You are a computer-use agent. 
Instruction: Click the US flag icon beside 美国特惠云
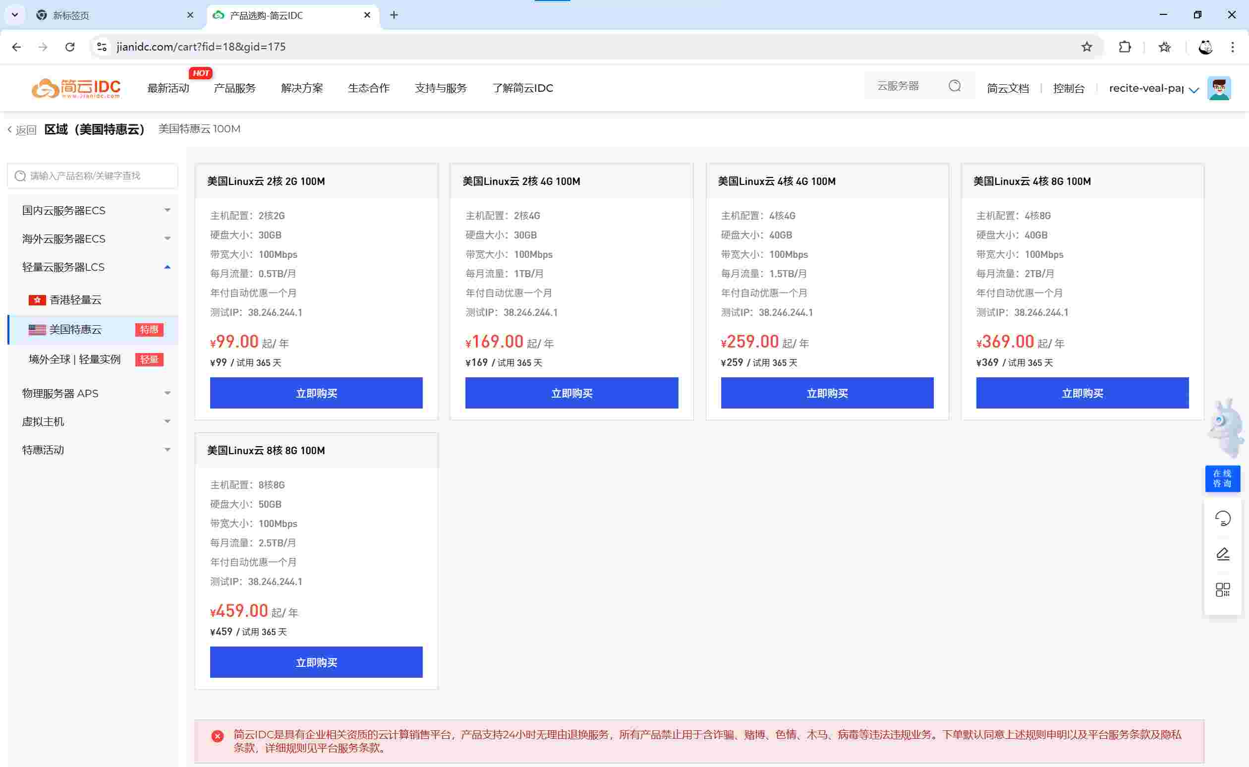tap(37, 330)
